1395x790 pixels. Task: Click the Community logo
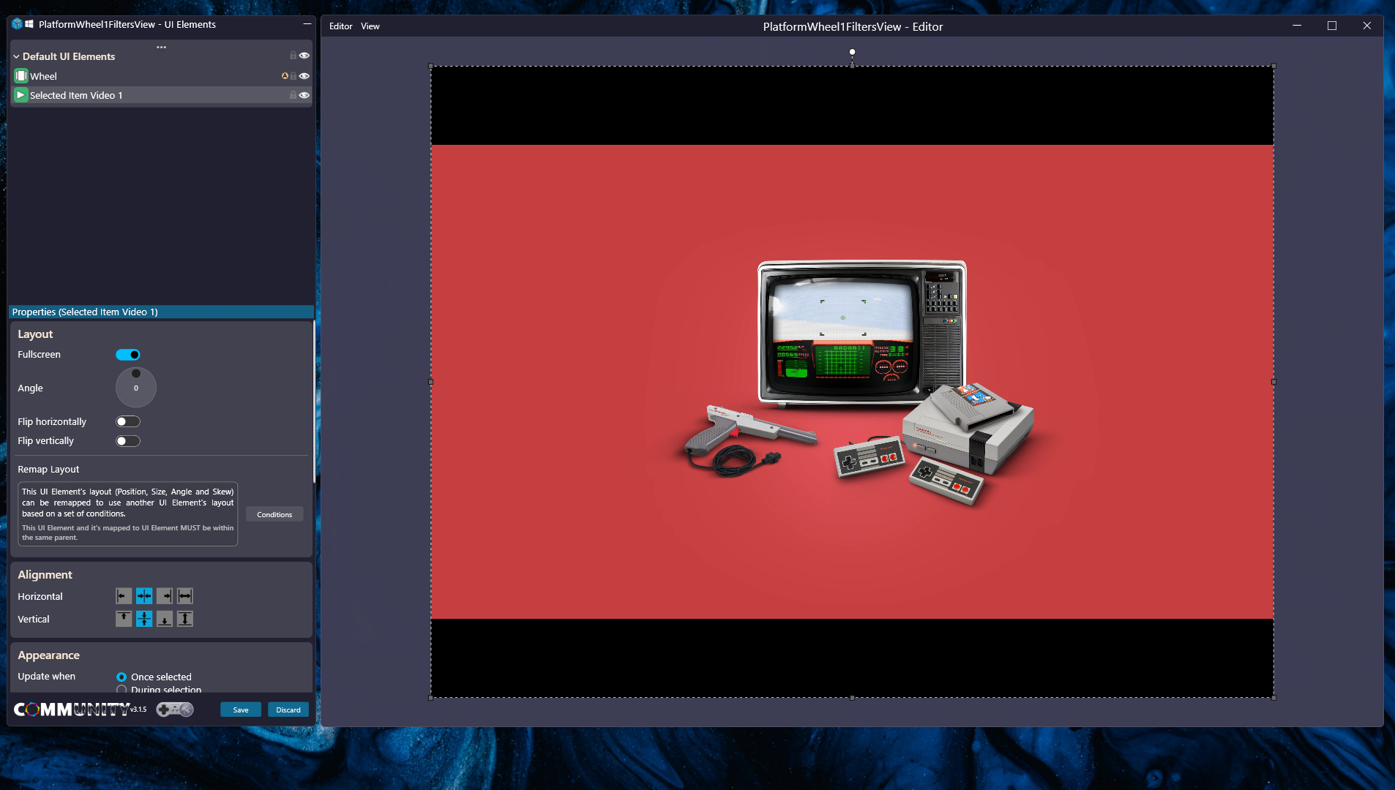coord(72,709)
